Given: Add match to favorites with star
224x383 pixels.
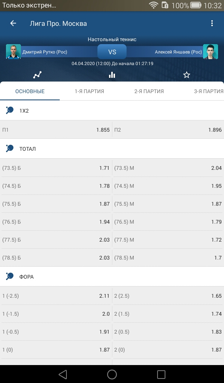Looking at the screenshot, I should 186,75.
